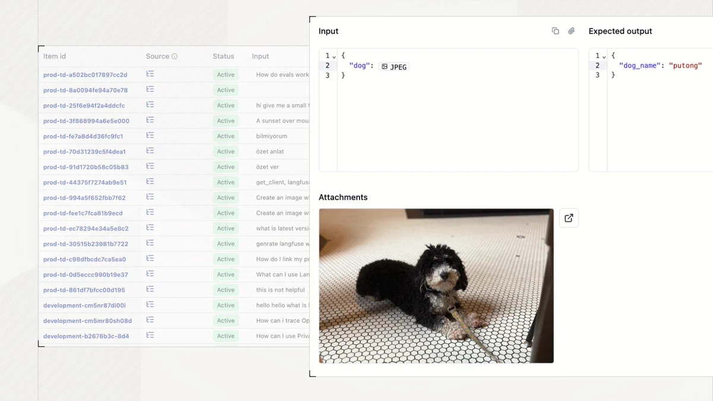Viewport: 713px width, 401px height.
Task: Click the paperclip attachment icon beside Input
Action: coord(572,31)
